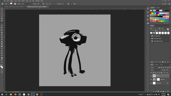Open the Search magnifier icon at top right

[163, 4]
